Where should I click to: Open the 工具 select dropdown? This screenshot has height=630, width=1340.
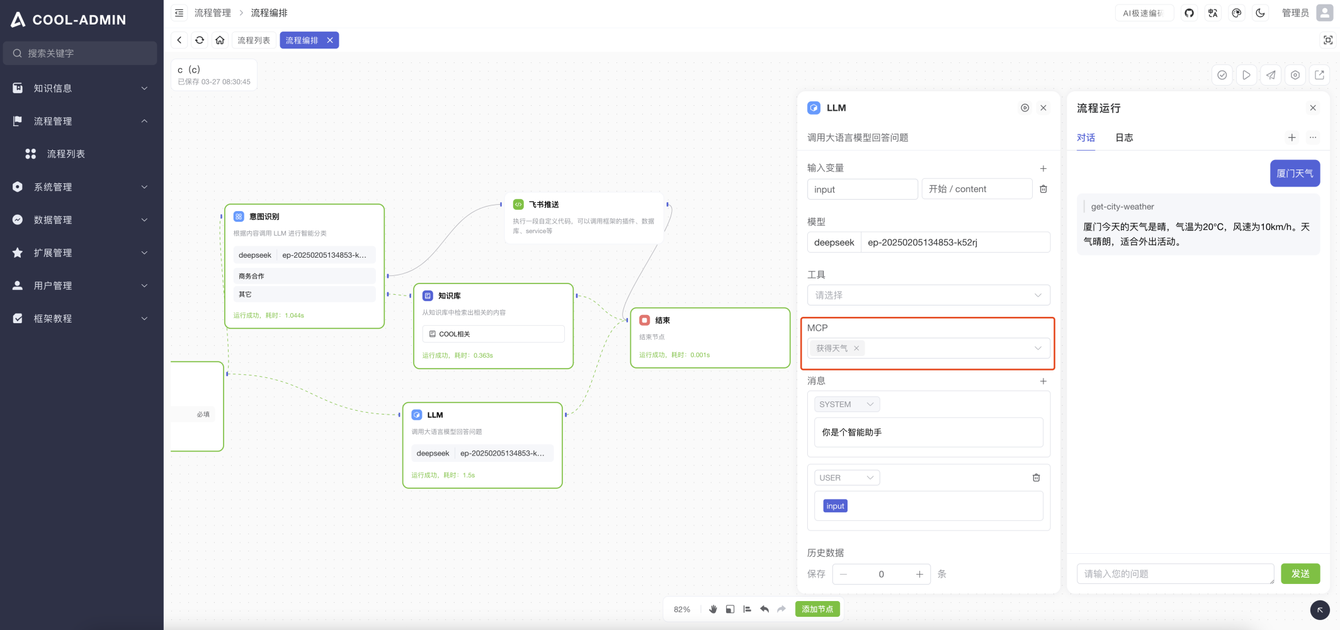[x=928, y=295]
